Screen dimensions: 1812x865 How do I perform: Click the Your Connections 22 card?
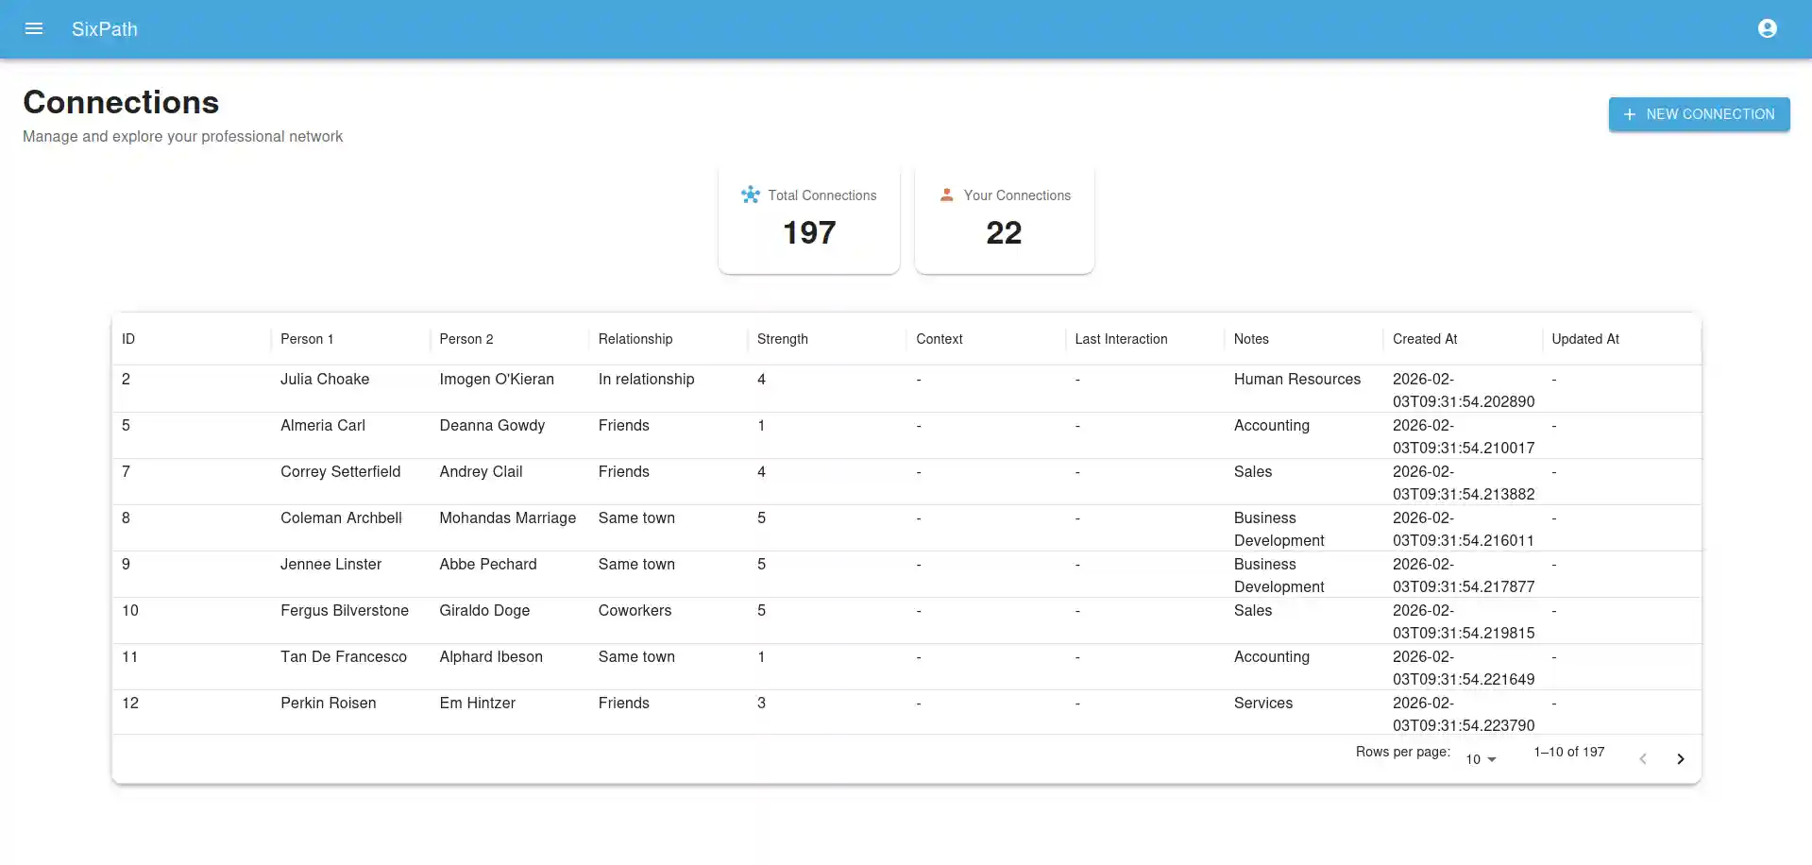(x=1005, y=220)
